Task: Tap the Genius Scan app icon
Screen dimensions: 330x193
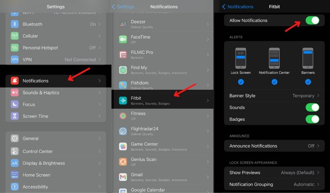Action: (123, 162)
